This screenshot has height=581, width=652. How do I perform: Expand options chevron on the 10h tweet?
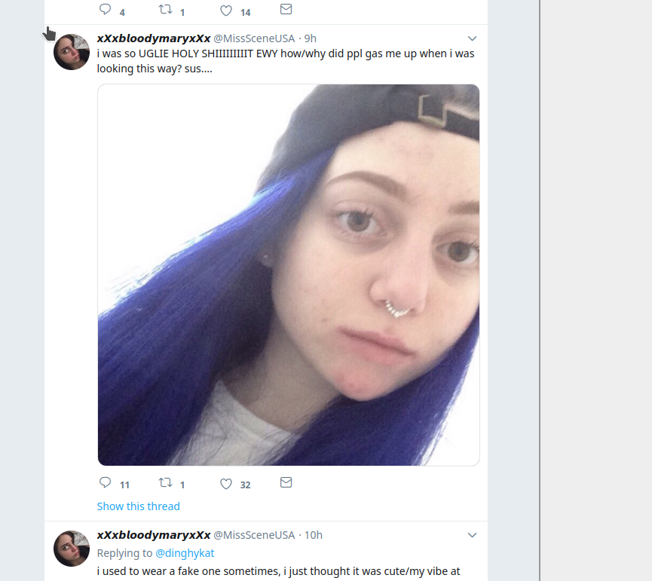[x=472, y=535]
